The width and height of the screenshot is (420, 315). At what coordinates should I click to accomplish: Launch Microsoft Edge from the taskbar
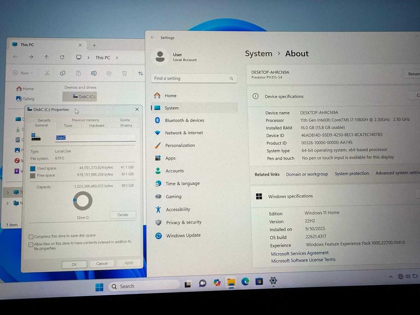click(x=245, y=281)
